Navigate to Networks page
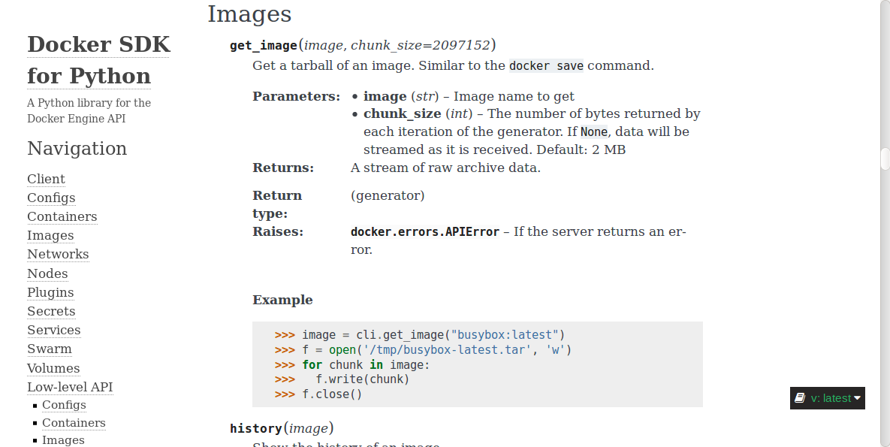Viewport: 890px width, 447px height. [58, 254]
